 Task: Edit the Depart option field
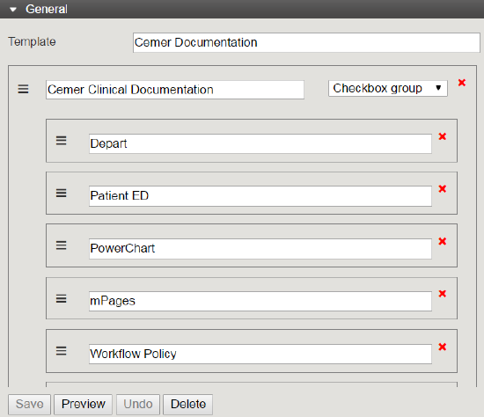click(x=260, y=143)
